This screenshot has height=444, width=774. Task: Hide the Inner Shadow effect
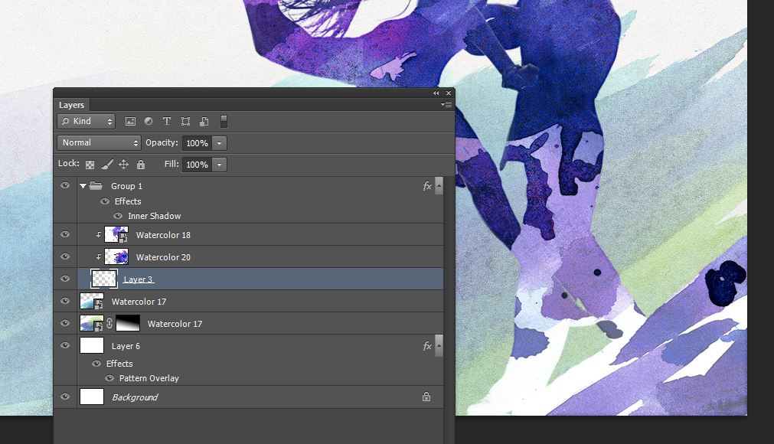pyautogui.click(x=118, y=215)
